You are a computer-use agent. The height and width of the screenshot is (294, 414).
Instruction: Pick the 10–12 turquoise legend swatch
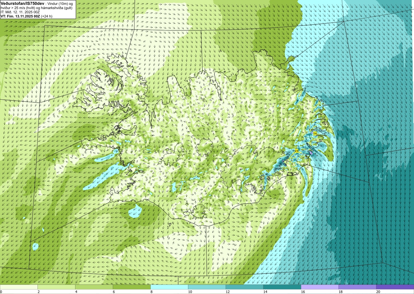tap(207, 287)
